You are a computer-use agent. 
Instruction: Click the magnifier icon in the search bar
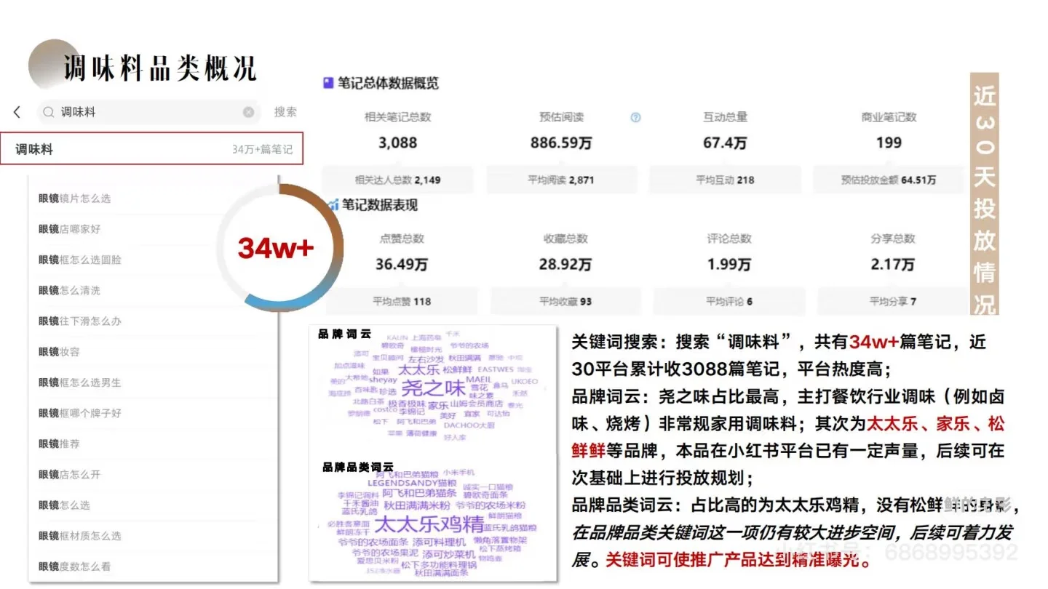click(47, 111)
